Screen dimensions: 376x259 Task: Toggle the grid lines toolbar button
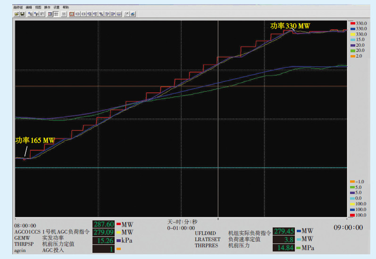point(56,14)
